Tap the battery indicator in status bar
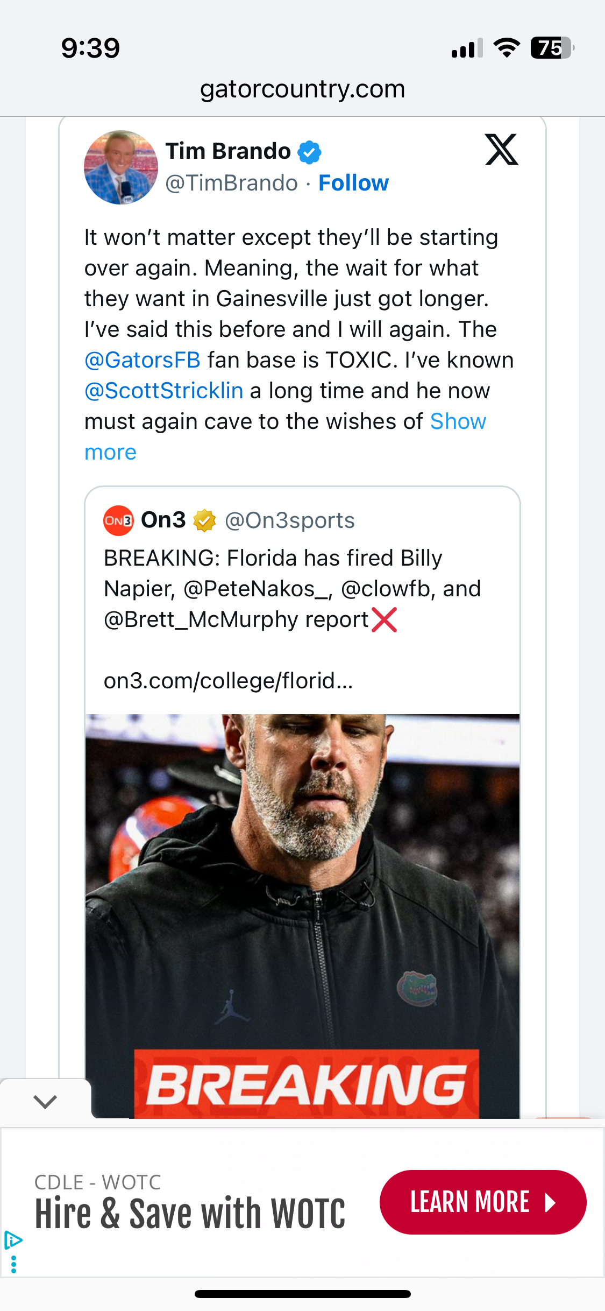The image size is (605, 1311). [x=552, y=48]
